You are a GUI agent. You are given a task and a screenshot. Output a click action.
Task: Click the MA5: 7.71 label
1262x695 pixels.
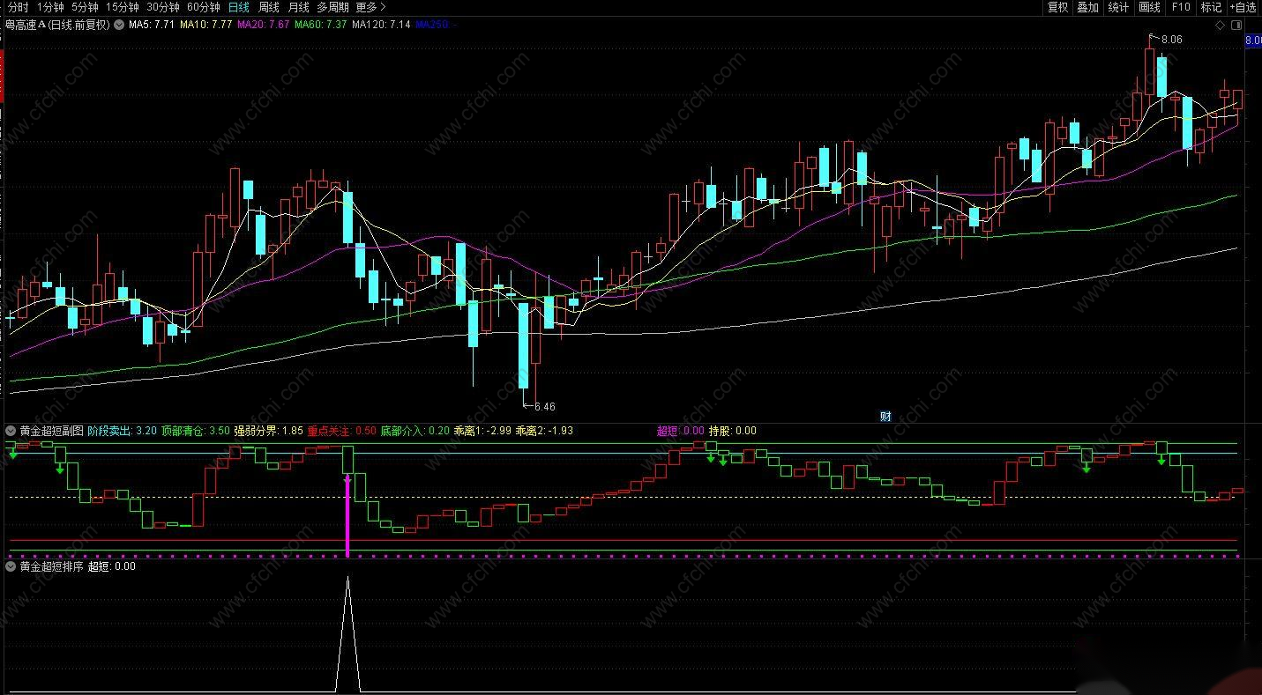151,25
